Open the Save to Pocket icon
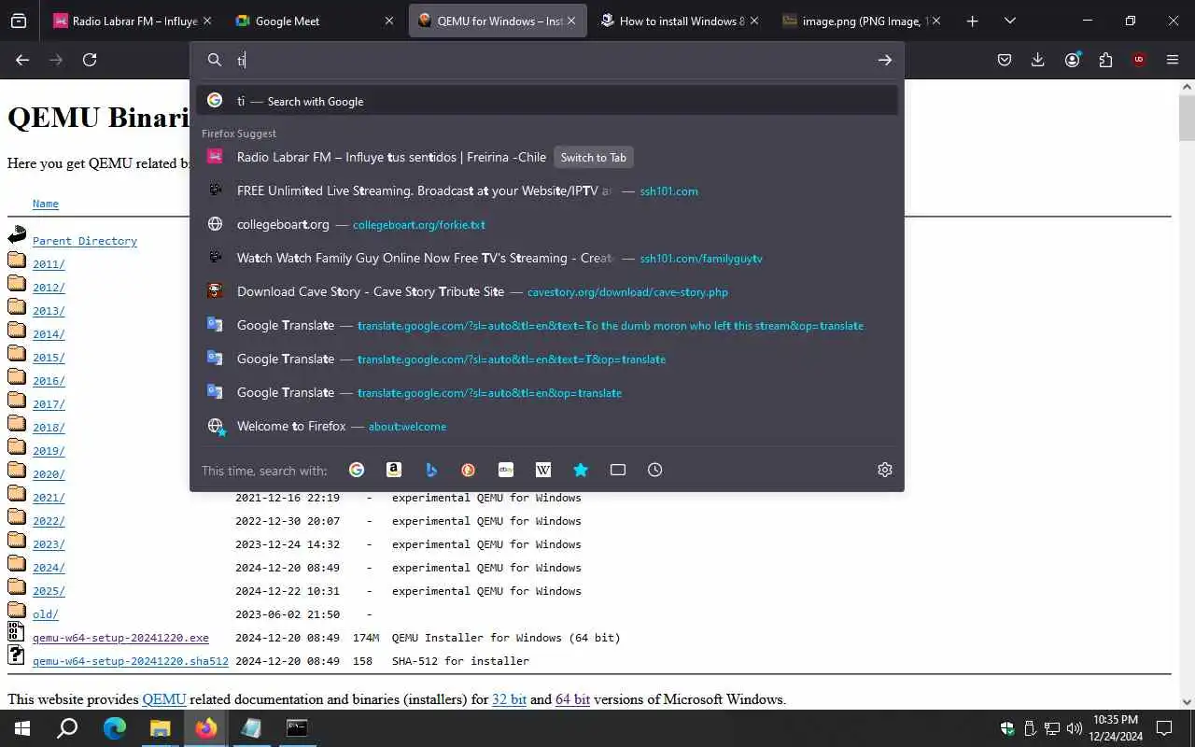 [x=1005, y=60]
